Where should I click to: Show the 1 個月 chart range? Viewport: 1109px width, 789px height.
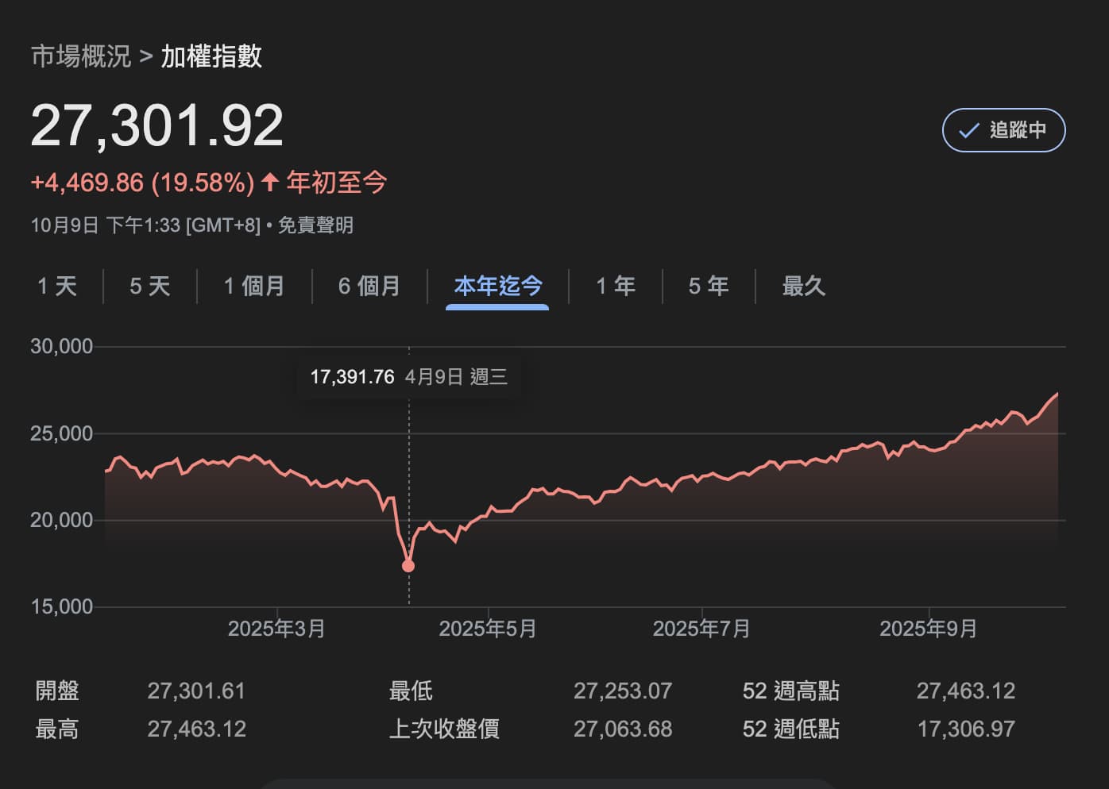[254, 286]
